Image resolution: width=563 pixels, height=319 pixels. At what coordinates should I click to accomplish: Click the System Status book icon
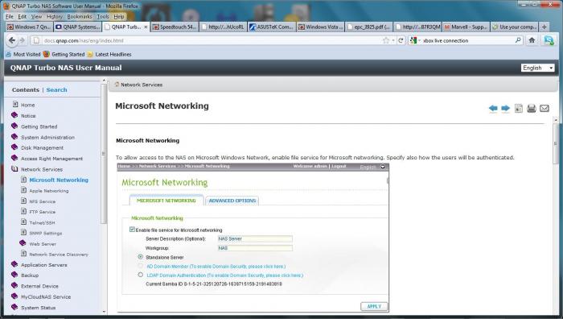click(14, 307)
